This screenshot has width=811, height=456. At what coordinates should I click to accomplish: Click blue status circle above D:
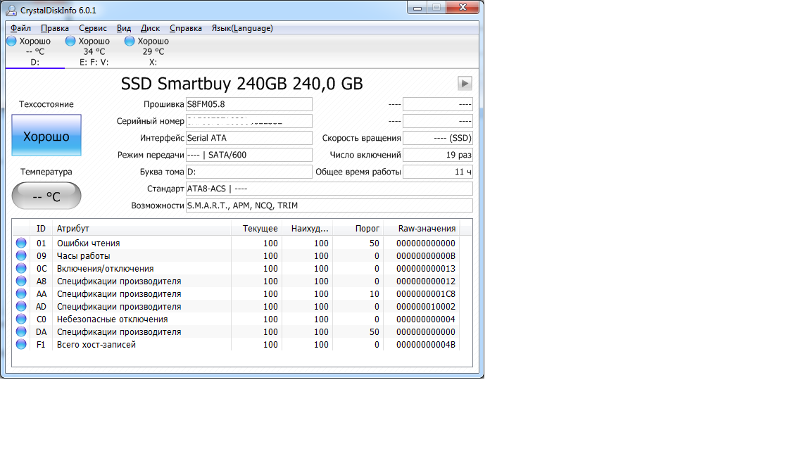(11, 41)
